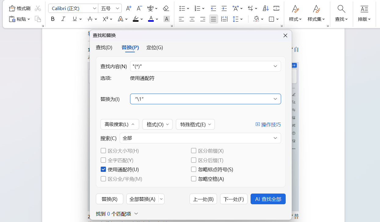Click the AI Find All button
The width and height of the screenshot is (380, 222).
pyautogui.click(x=268, y=199)
